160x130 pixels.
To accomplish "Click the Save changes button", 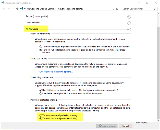I will [x=107, y=126].
